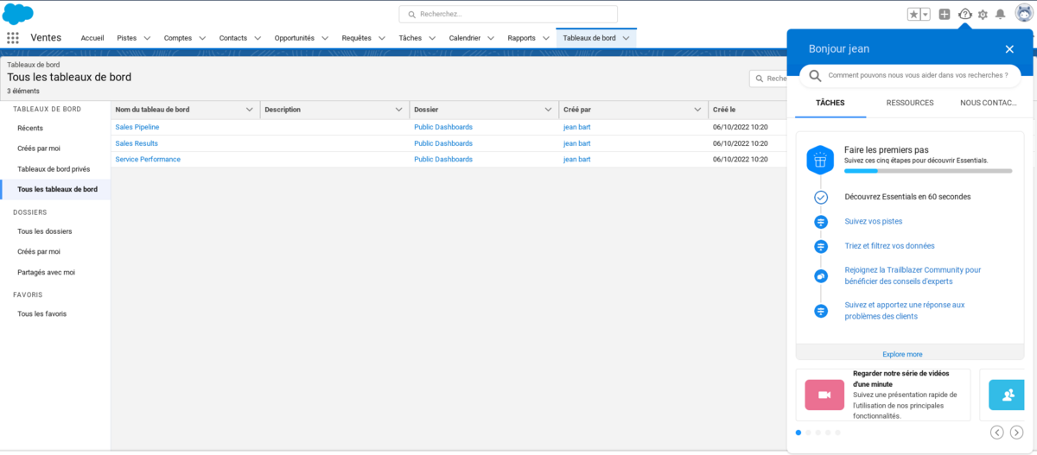
Task: Click the Explore more link
Action: [902, 354]
